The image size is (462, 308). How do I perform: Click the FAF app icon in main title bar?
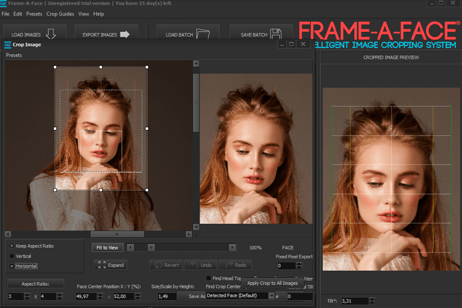click(x=3, y=3)
